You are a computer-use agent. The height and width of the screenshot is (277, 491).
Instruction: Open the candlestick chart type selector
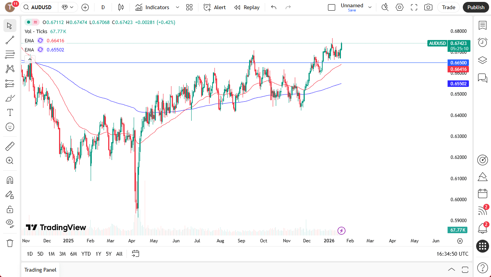click(121, 7)
